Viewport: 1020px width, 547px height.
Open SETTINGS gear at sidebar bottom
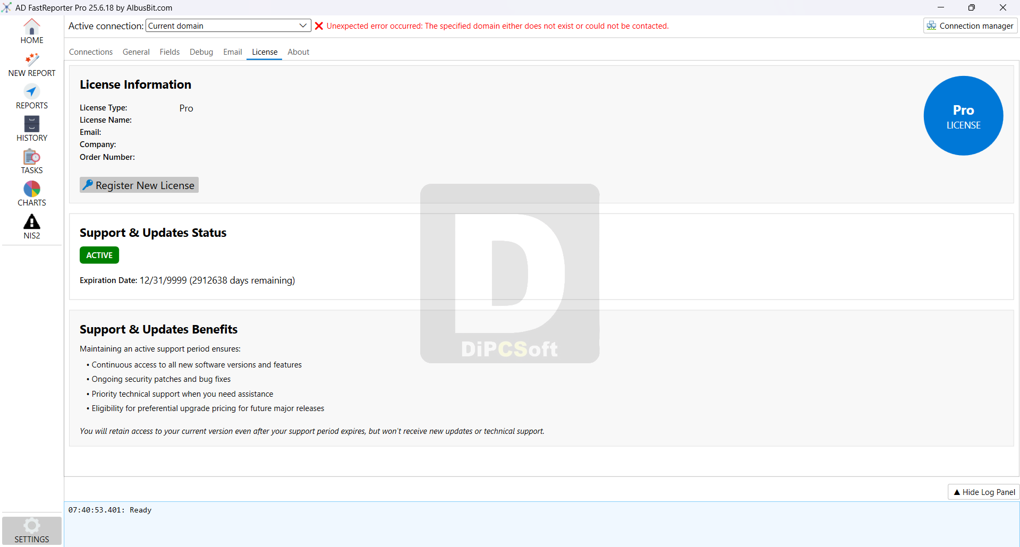tap(32, 531)
